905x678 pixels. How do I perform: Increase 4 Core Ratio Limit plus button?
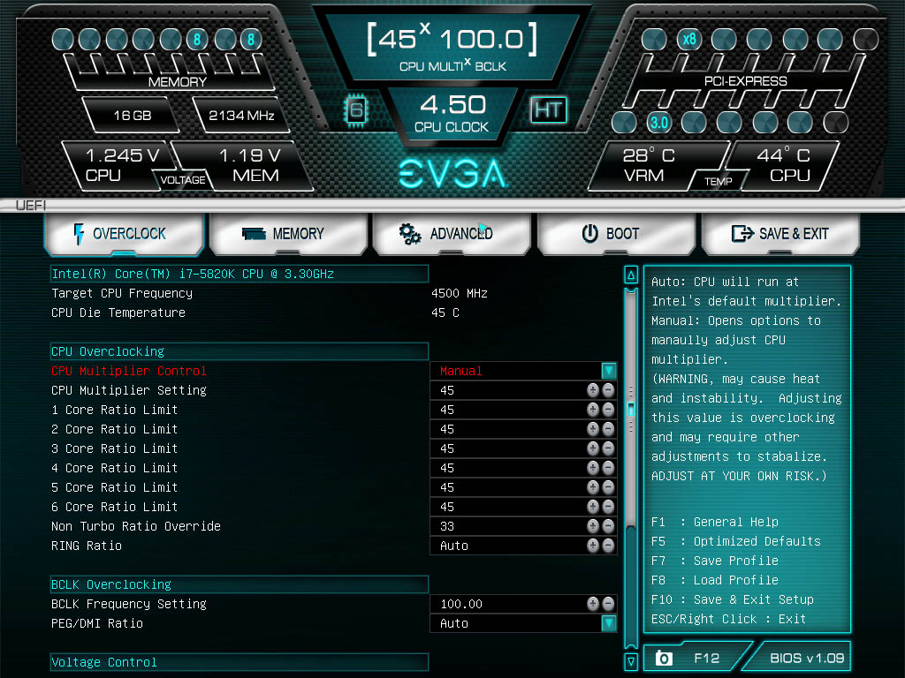[593, 468]
